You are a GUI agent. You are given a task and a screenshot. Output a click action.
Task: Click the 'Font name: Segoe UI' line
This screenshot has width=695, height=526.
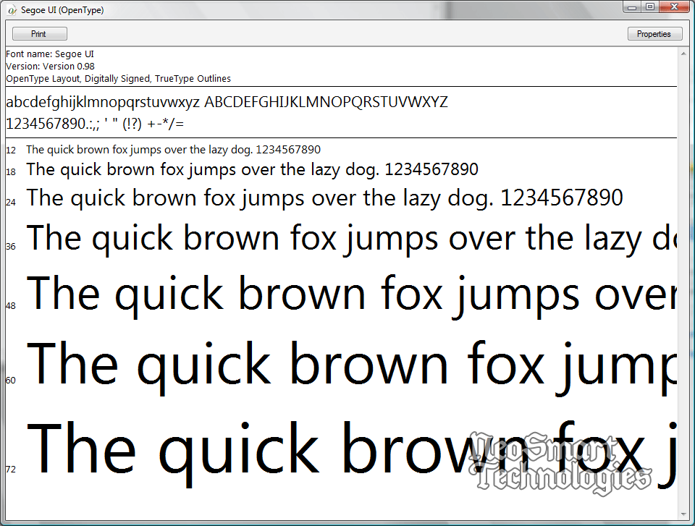click(50, 54)
